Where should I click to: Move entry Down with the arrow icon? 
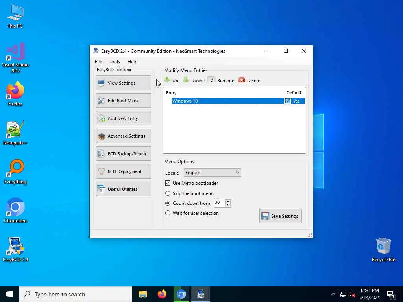coord(193,80)
